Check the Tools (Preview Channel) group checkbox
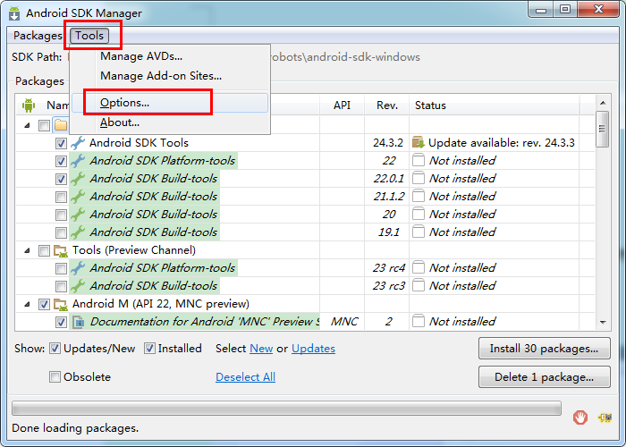The width and height of the screenshot is (626, 447). pos(44,250)
